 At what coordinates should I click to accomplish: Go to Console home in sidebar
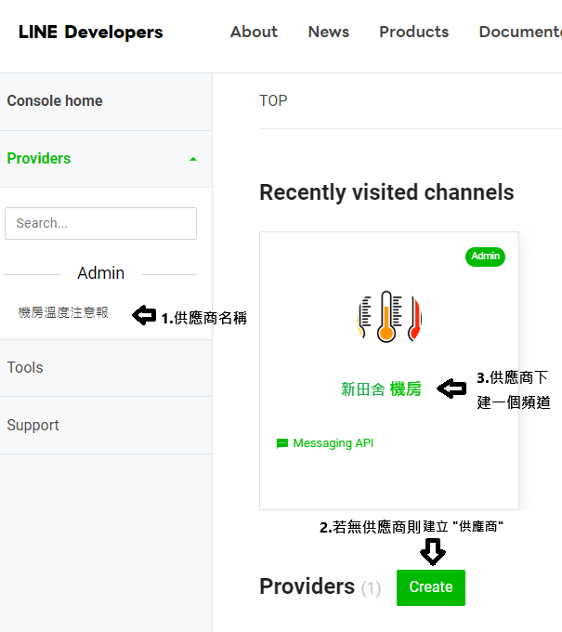coord(55,100)
